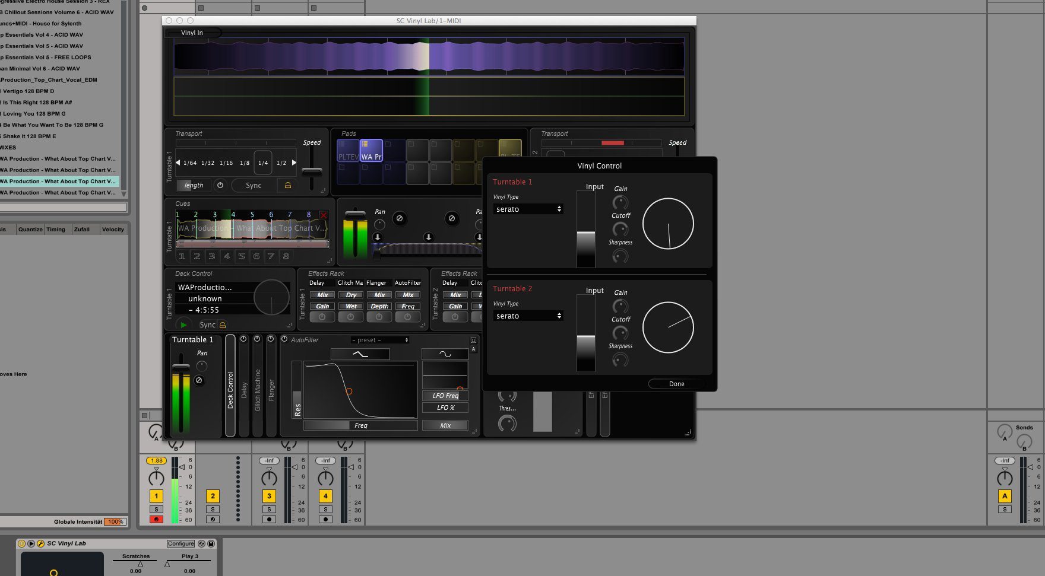Solo track 3 with the S button
The height and width of the screenshot is (576, 1045).
269,509
